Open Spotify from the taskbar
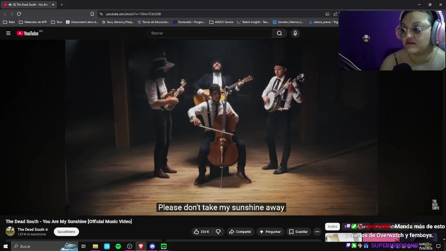Viewport: 446px width, 251px height. (118, 246)
